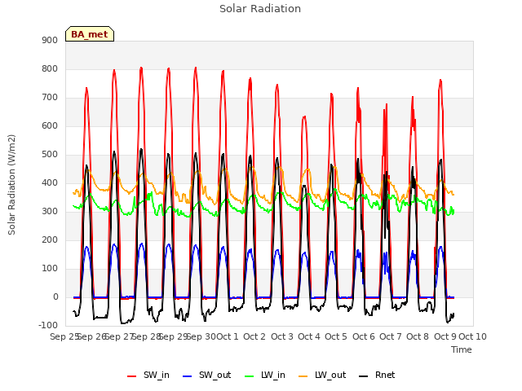Click the Oct 8 x-axis tick label
Screen dimensions: 522x391
pyautogui.click(x=418, y=336)
